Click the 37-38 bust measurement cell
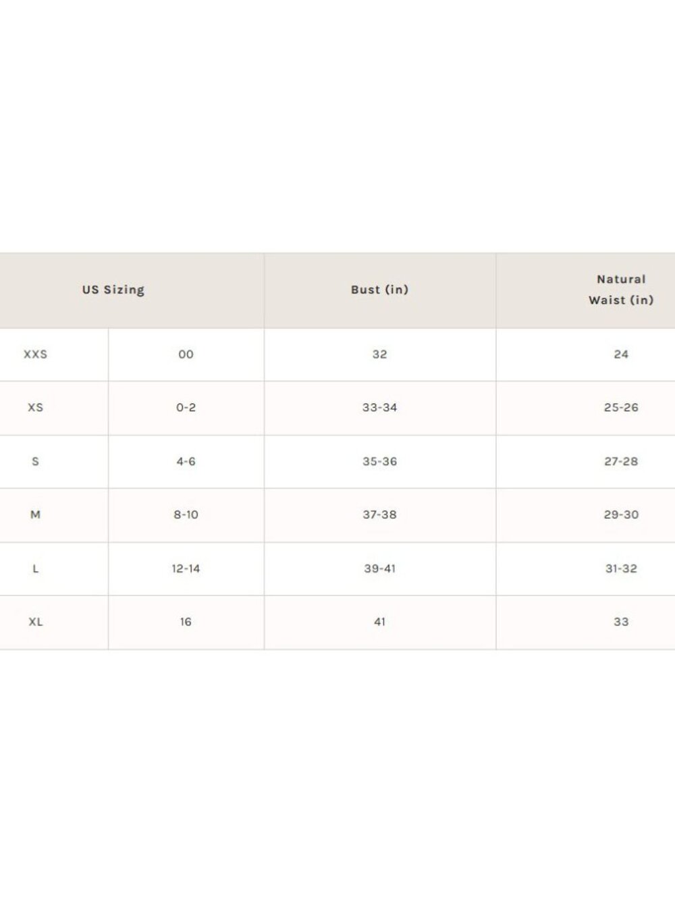 380,515
